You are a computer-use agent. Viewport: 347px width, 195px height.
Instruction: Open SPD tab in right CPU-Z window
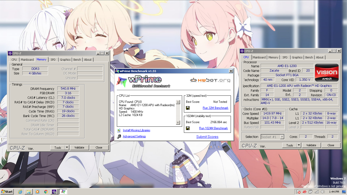coord(285,57)
